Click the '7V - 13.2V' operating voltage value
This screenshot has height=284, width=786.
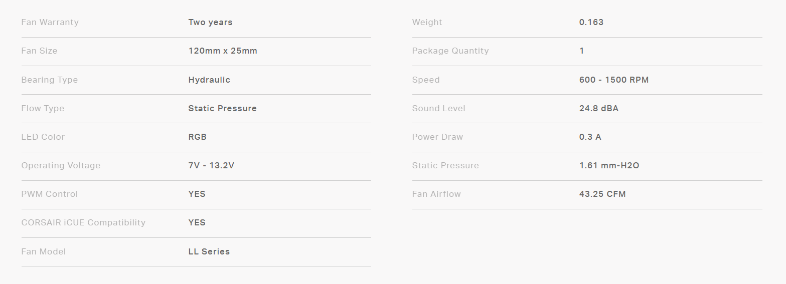coord(211,166)
